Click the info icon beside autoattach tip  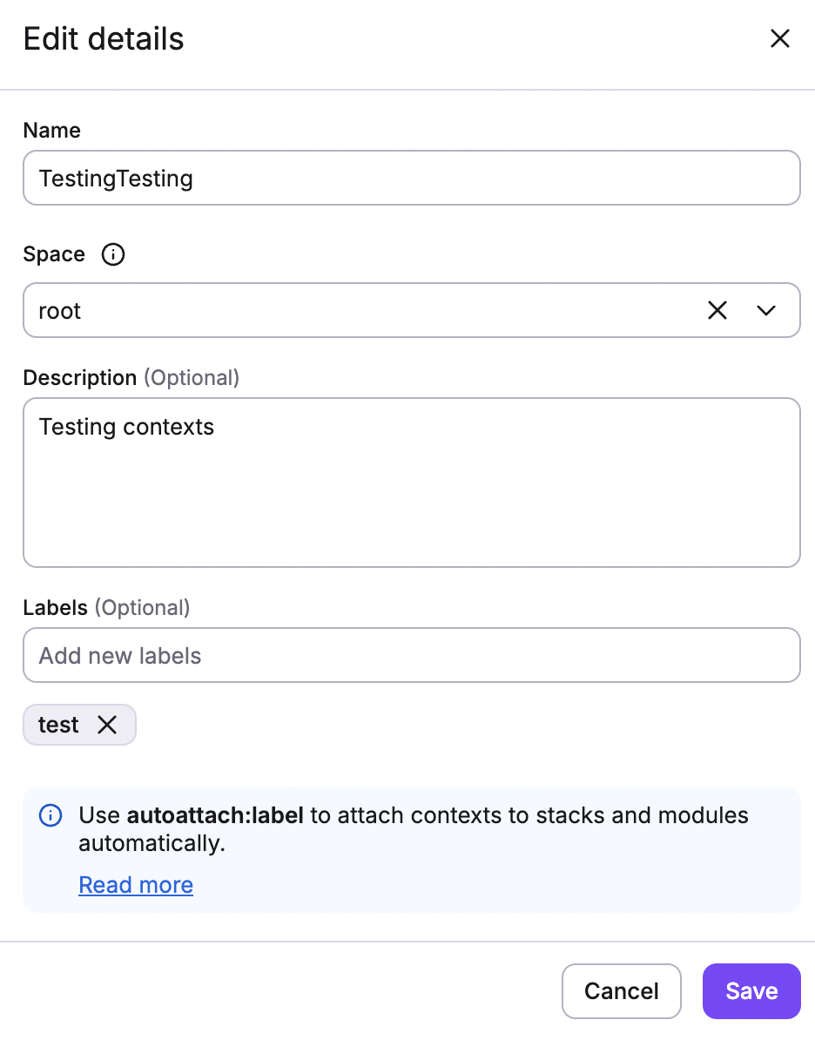[51, 815]
